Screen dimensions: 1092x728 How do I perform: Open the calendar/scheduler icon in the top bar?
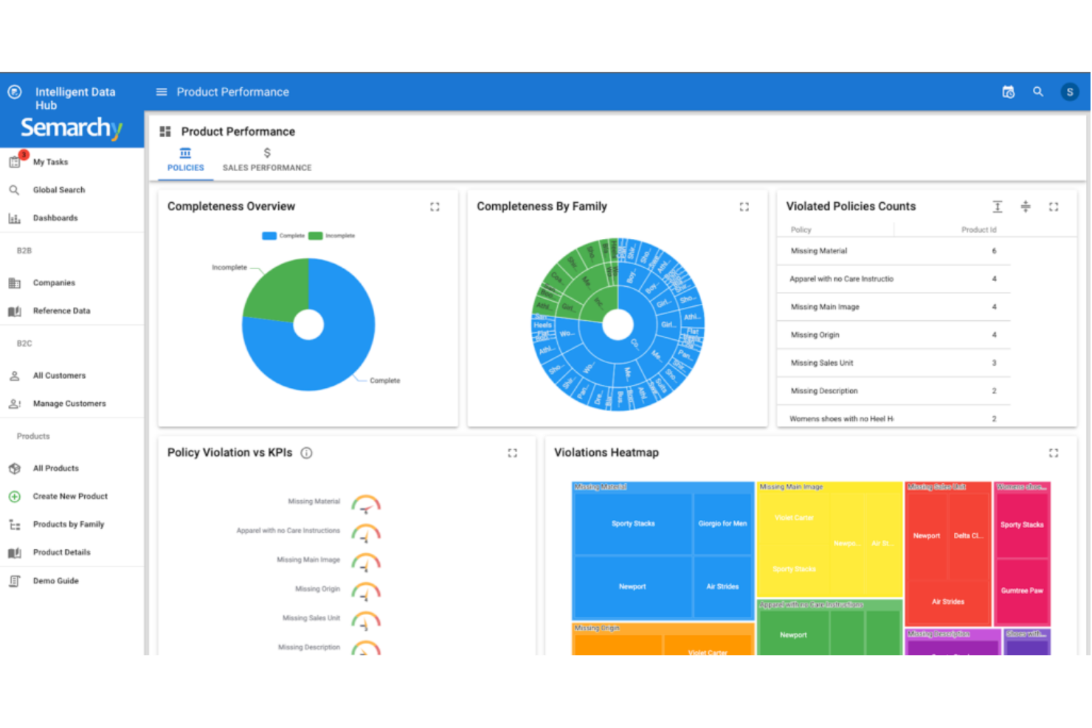pyautogui.click(x=1008, y=91)
